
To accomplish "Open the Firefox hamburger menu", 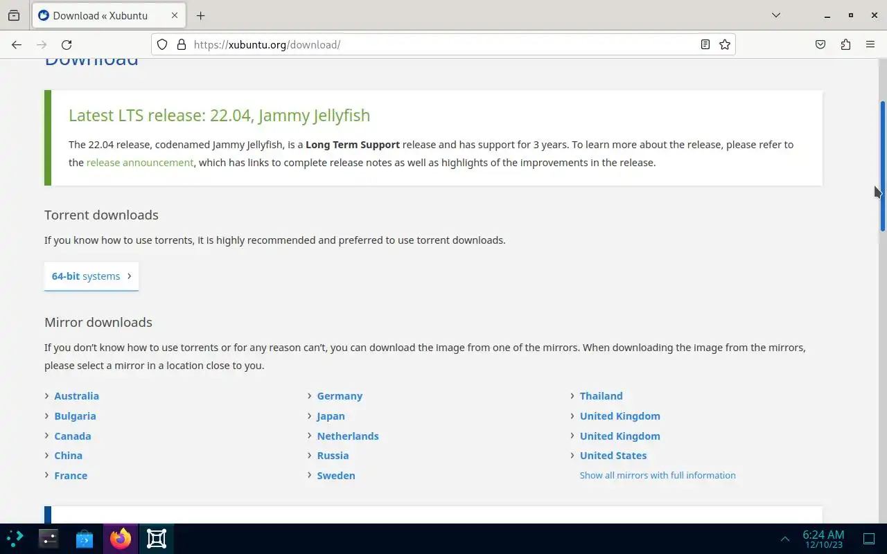I will click(870, 44).
